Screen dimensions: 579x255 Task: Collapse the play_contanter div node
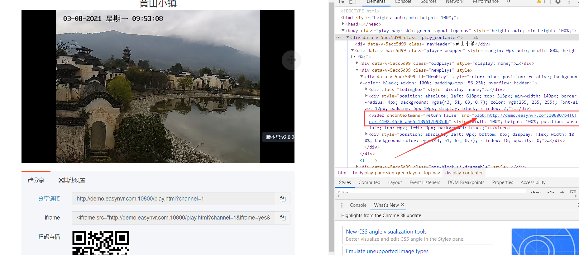[347, 37]
